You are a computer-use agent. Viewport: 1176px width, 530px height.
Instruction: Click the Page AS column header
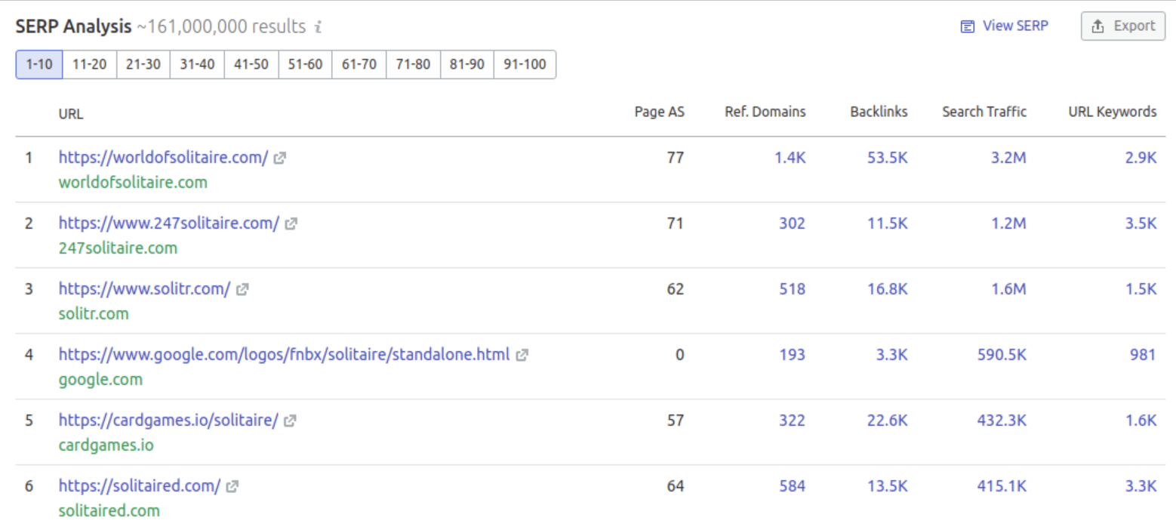click(660, 112)
